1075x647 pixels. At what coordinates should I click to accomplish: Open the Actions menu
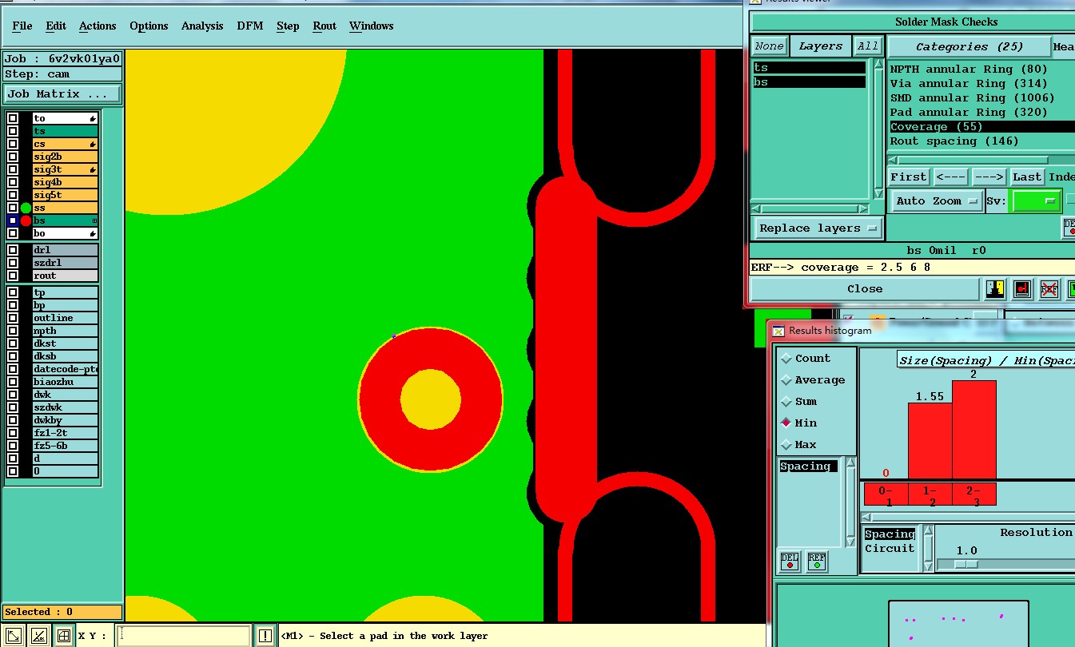pyautogui.click(x=98, y=26)
